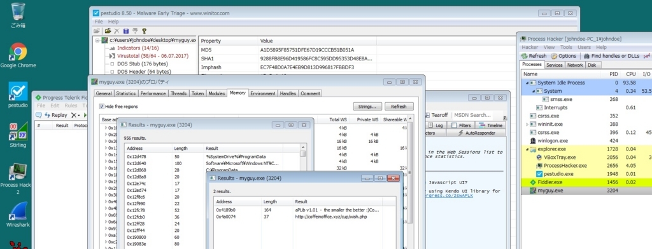Collapse the explorer.exe process tree
The height and width of the screenshot is (249, 652).
coord(527,149)
